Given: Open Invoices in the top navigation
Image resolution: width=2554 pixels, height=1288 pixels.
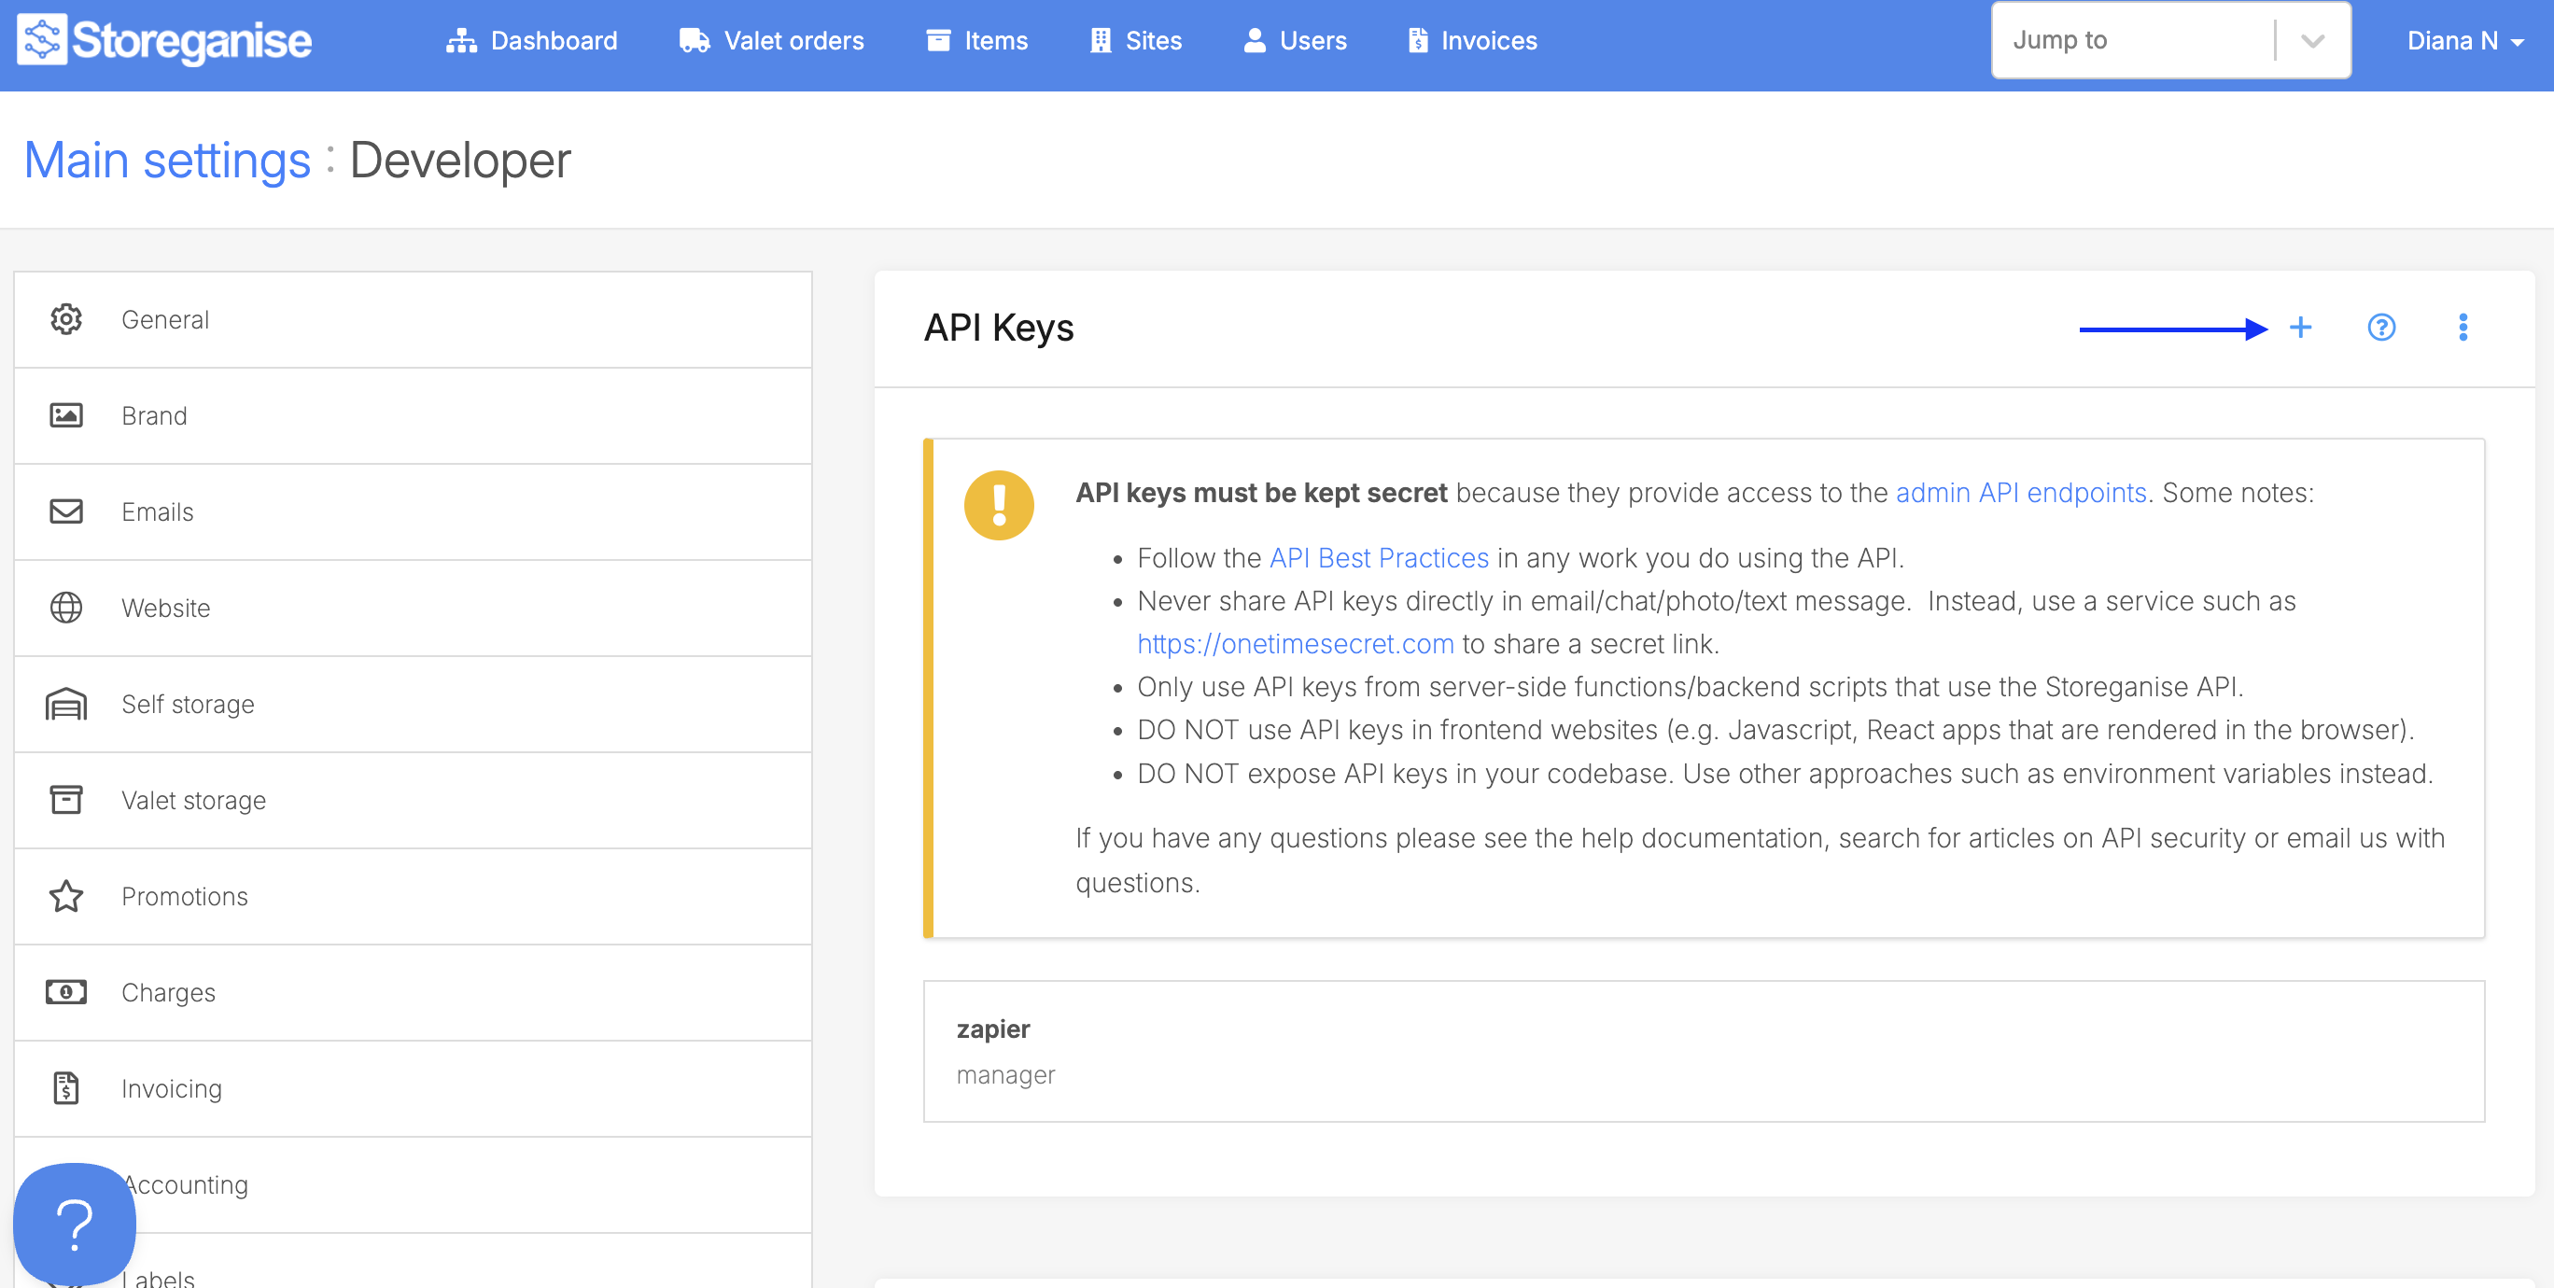Looking at the screenshot, I should click(1472, 41).
